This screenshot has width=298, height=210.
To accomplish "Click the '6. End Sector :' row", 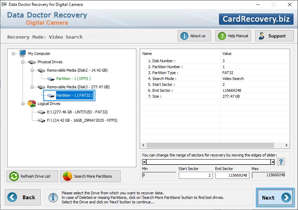I will [215, 90].
